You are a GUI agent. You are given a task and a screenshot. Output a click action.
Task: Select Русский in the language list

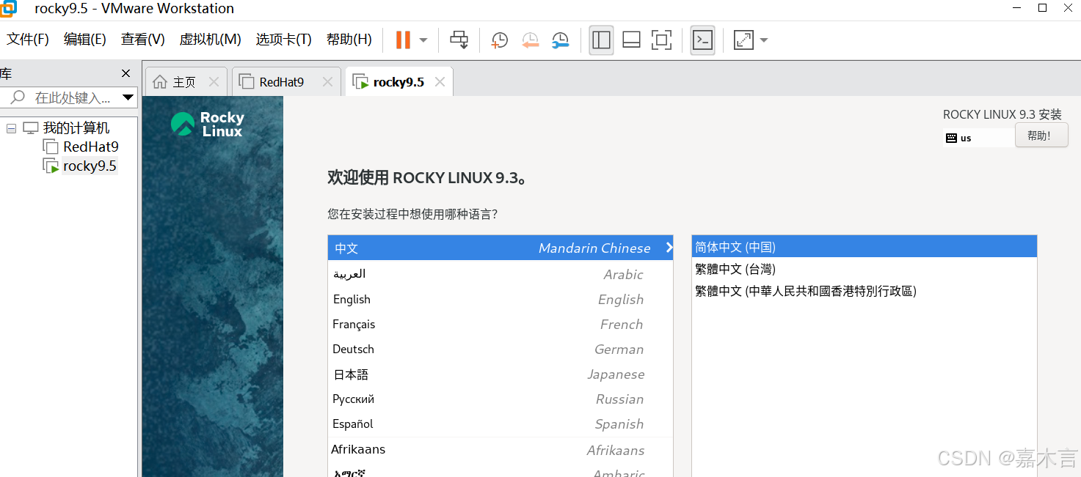tap(501, 399)
